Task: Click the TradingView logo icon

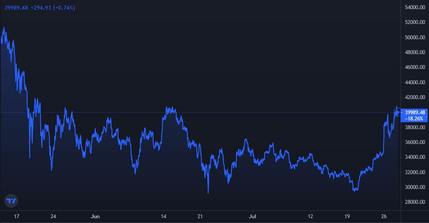Action: click(x=11, y=201)
